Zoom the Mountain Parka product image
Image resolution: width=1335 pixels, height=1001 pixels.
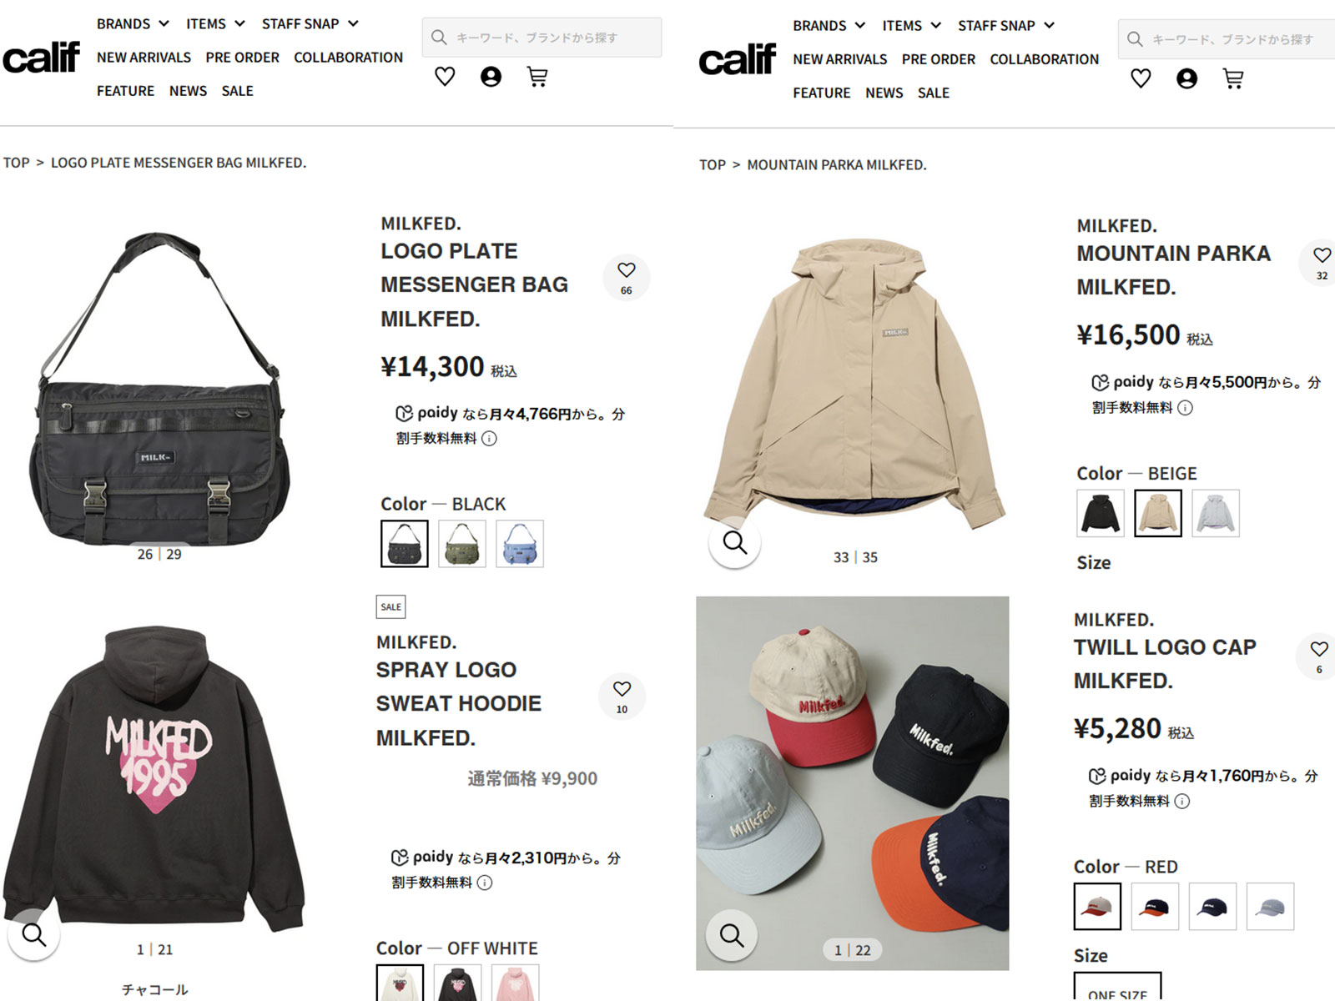tap(735, 543)
